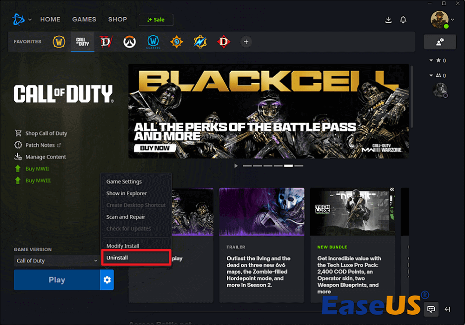This screenshot has height=325, width=465.
Task: Click the Play button
Action: coord(57,280)
